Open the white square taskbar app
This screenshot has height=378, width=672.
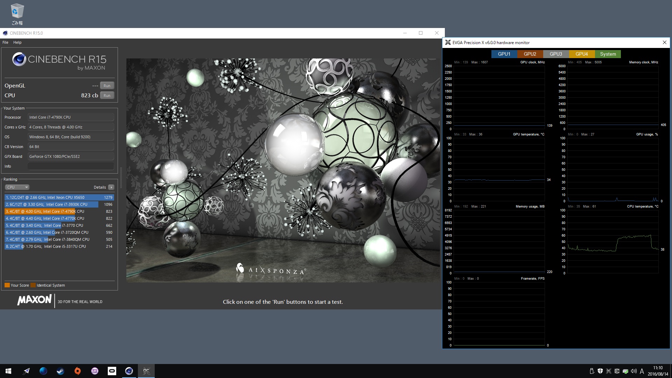tap(112, 371)
